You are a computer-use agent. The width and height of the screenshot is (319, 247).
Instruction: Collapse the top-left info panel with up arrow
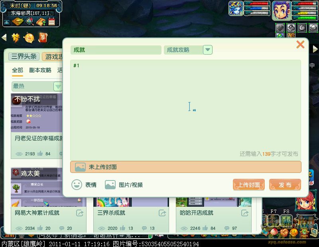point(7,22)
